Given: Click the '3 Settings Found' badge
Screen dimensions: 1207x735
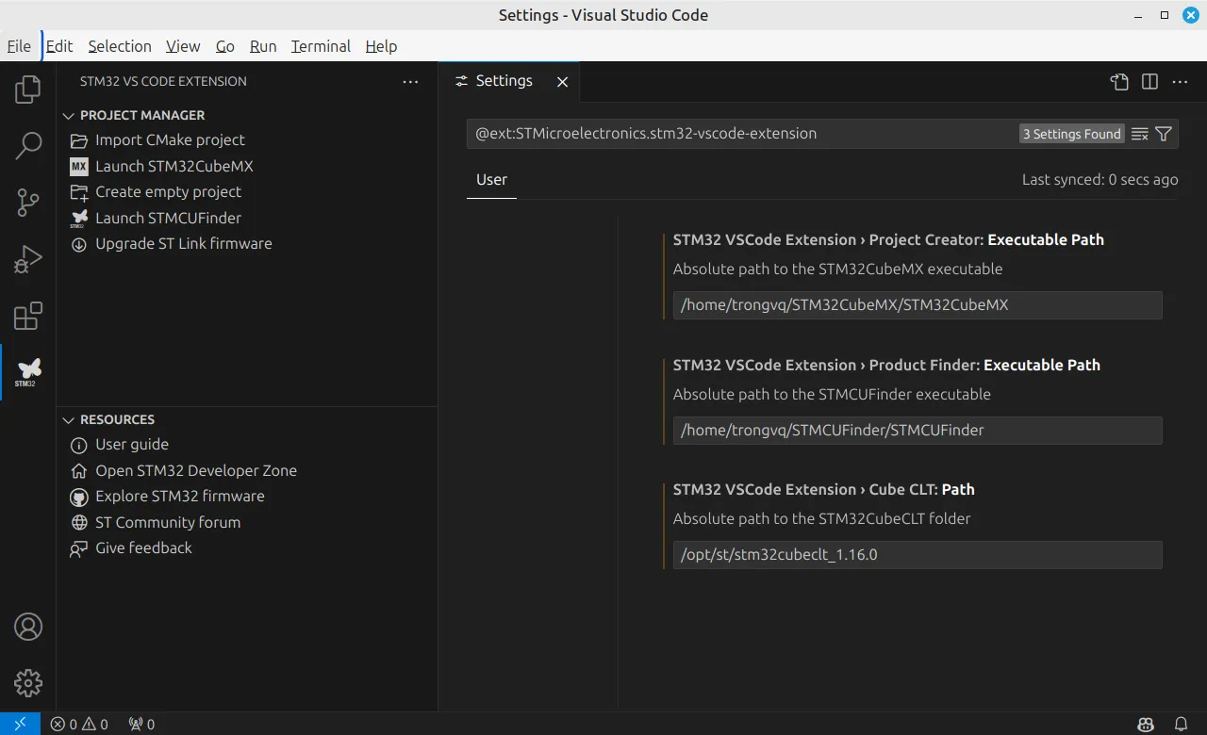Looking at the screenshot, I should [x=1072, y=134].
